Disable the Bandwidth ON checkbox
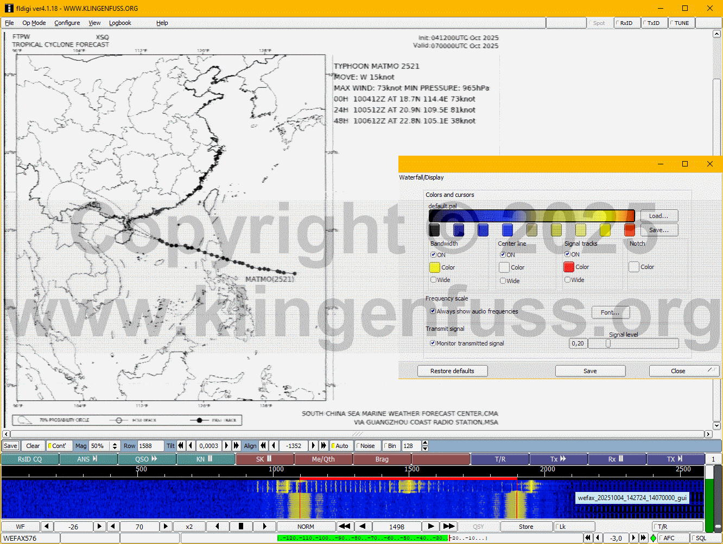The height and width of the screenshot is (544, 723). coord(434,255)
